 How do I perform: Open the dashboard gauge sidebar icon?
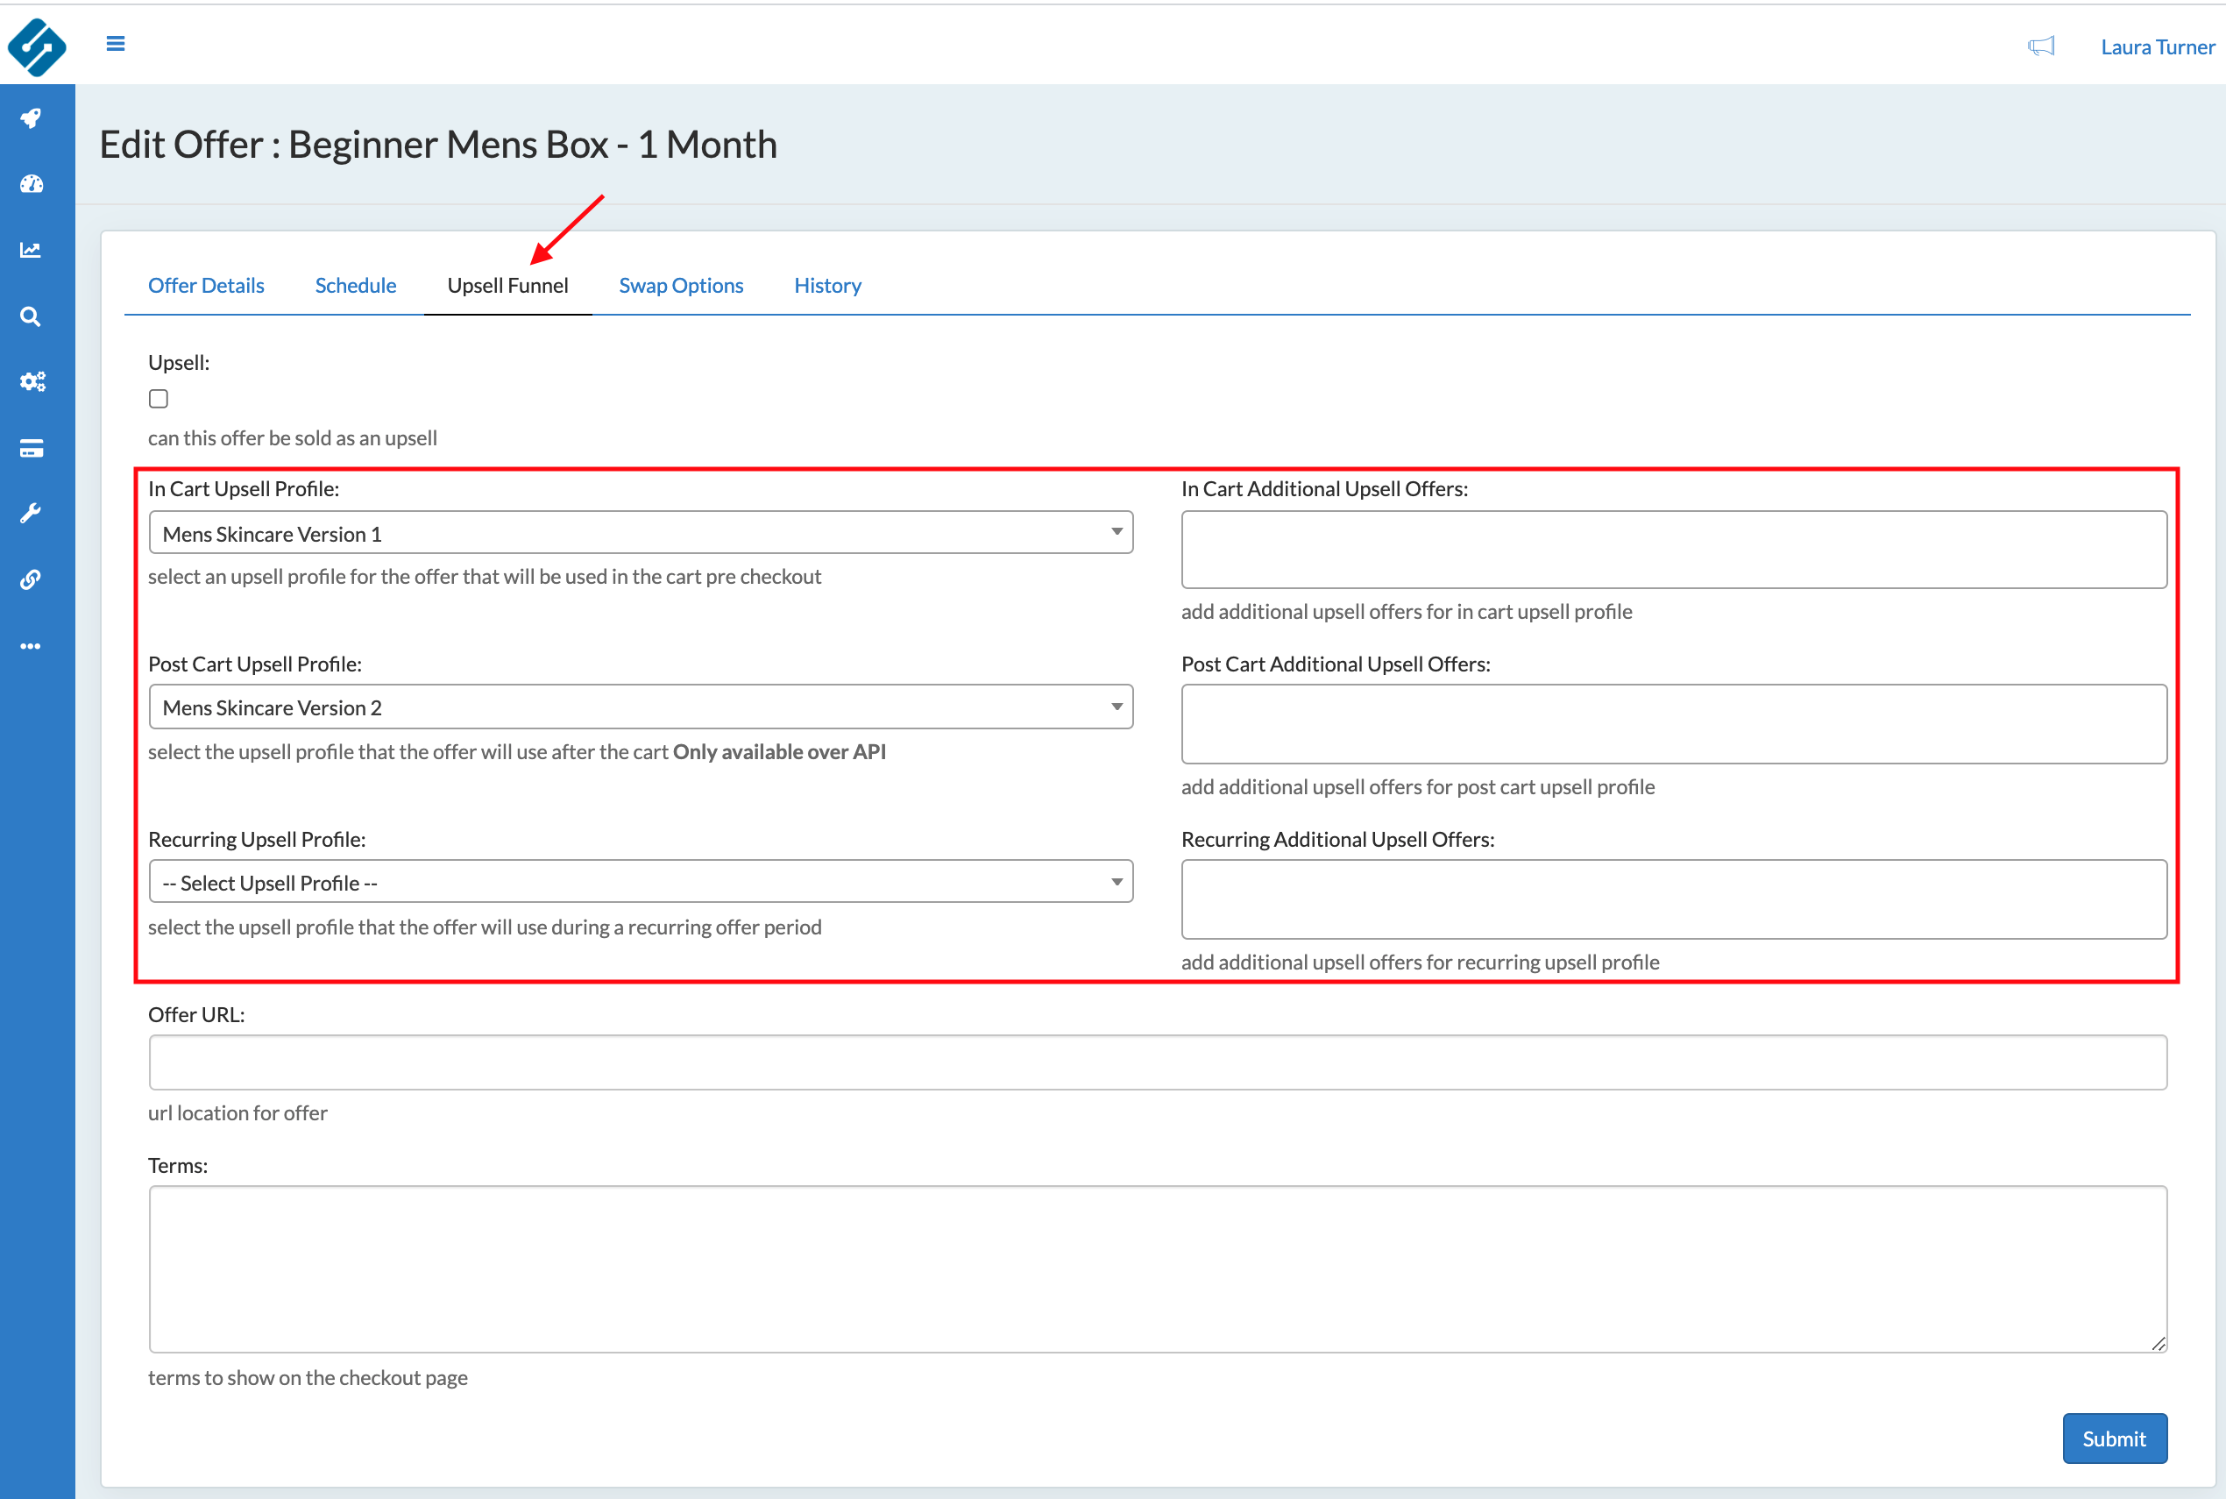[x=31, y=184]
